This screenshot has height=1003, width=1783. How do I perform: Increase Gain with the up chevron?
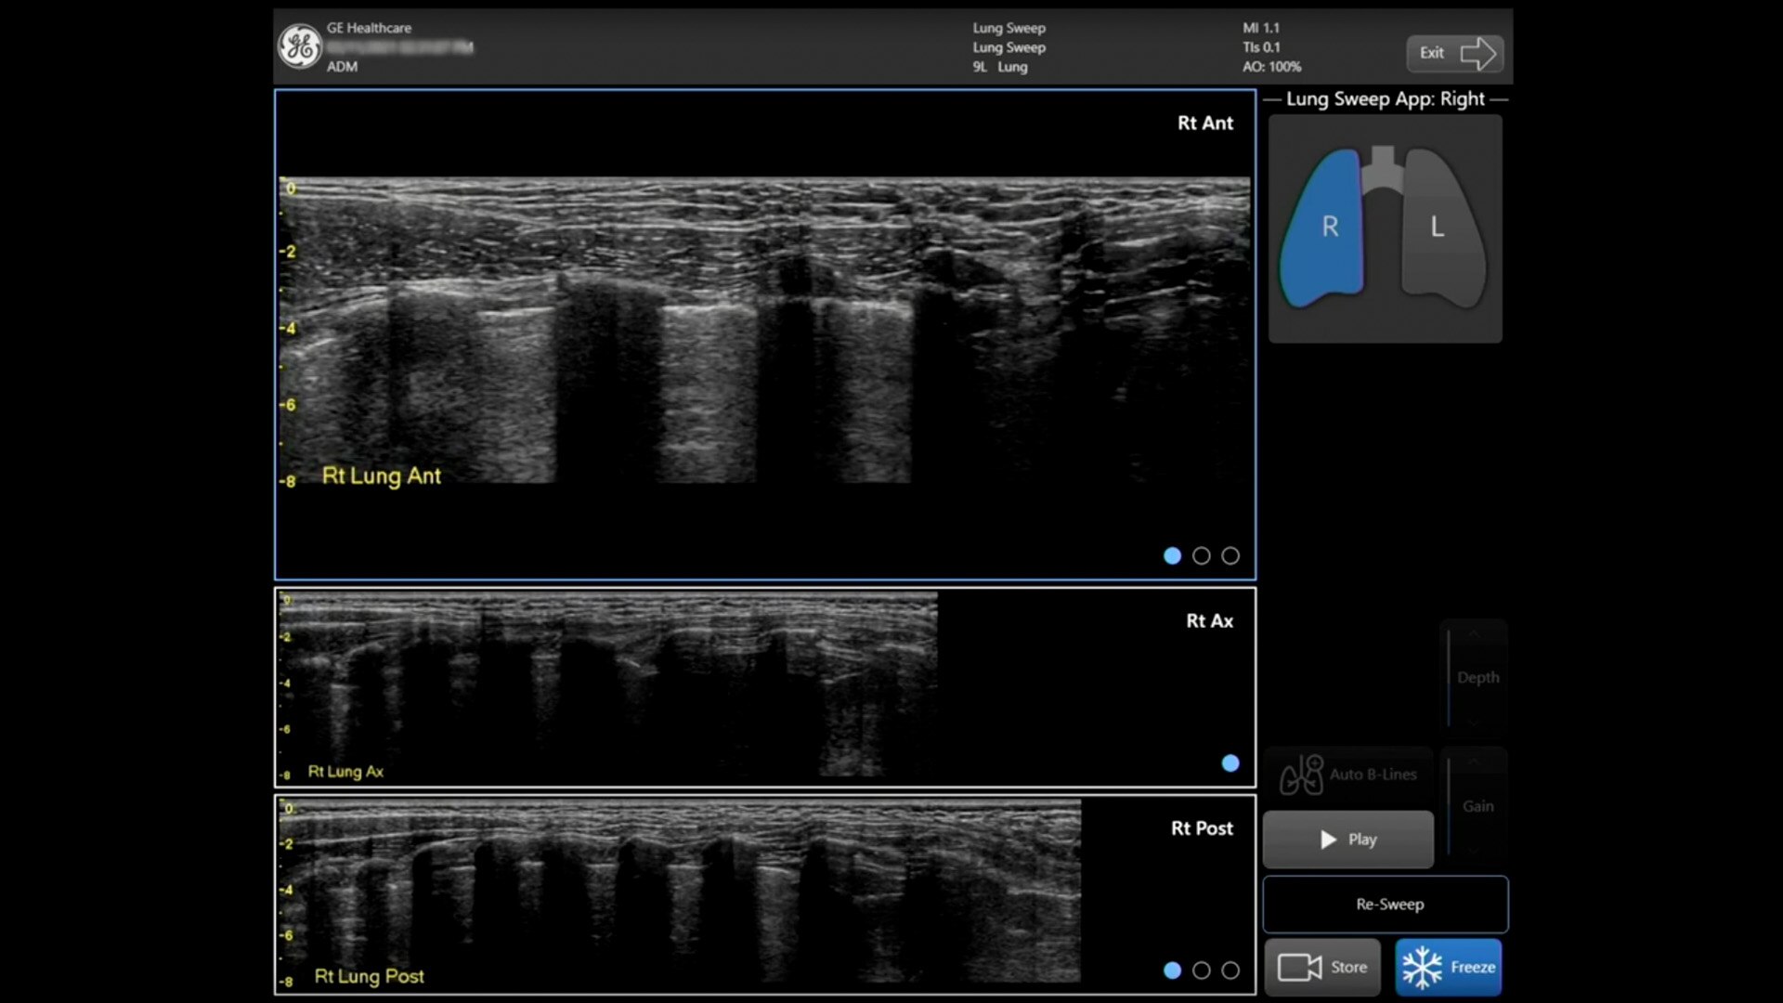pos(1474,762)
